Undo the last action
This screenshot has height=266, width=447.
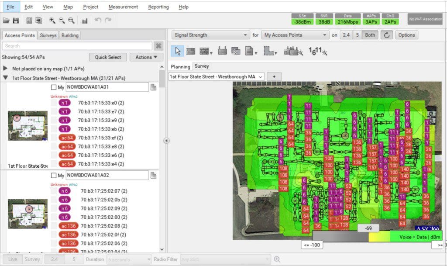(x=98, y=20)
